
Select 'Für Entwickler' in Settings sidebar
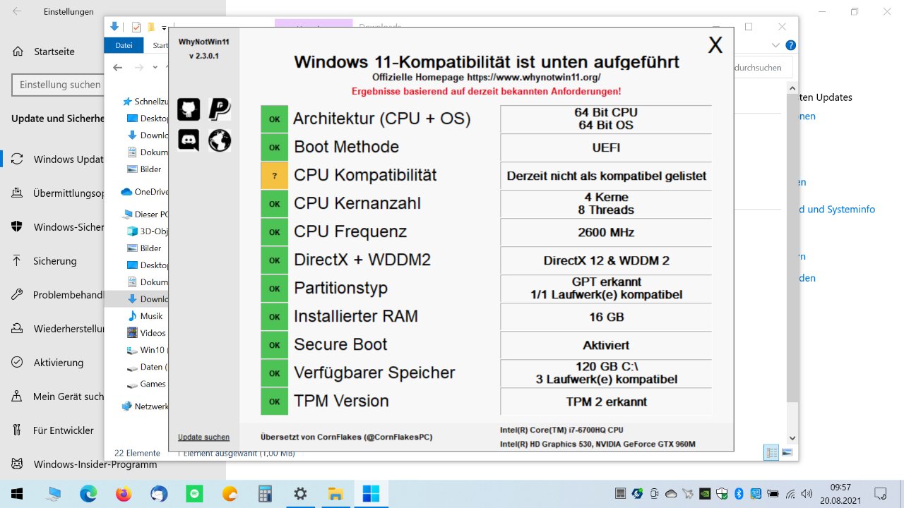63,430
